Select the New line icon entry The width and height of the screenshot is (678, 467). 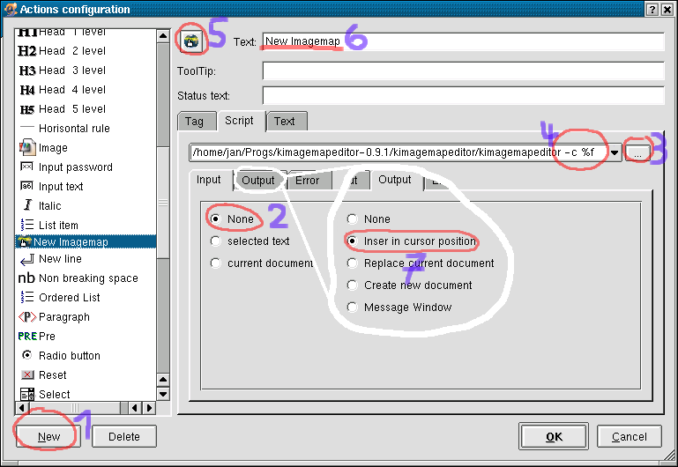[x=26, y=259]
